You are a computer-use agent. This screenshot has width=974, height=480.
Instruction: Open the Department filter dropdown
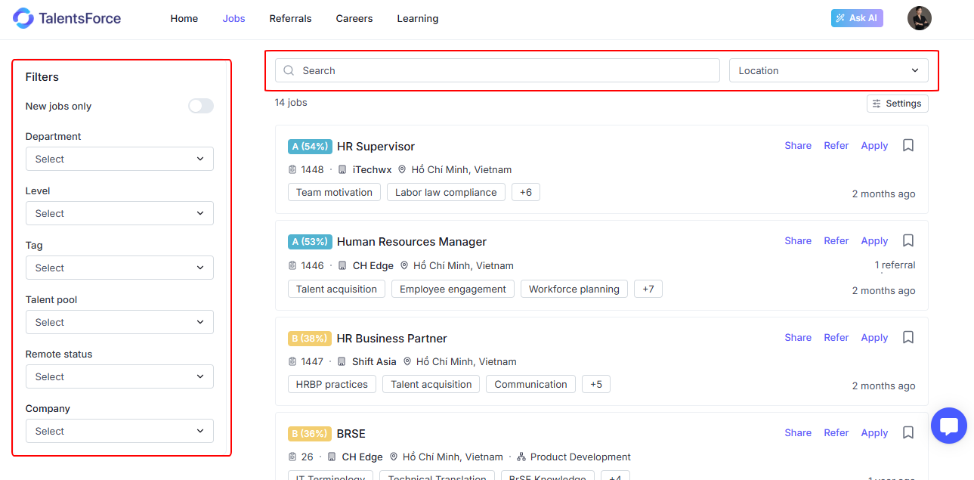pyautogui.click(x=119, y=159)
